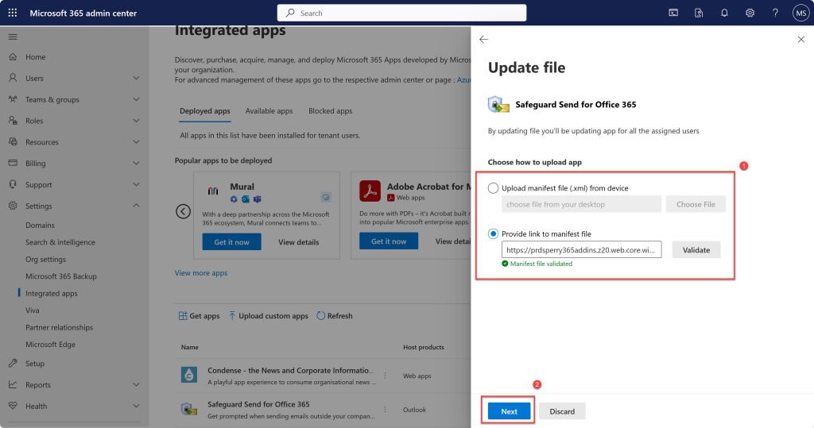Switch to Available apps tab

coord(269,111)
